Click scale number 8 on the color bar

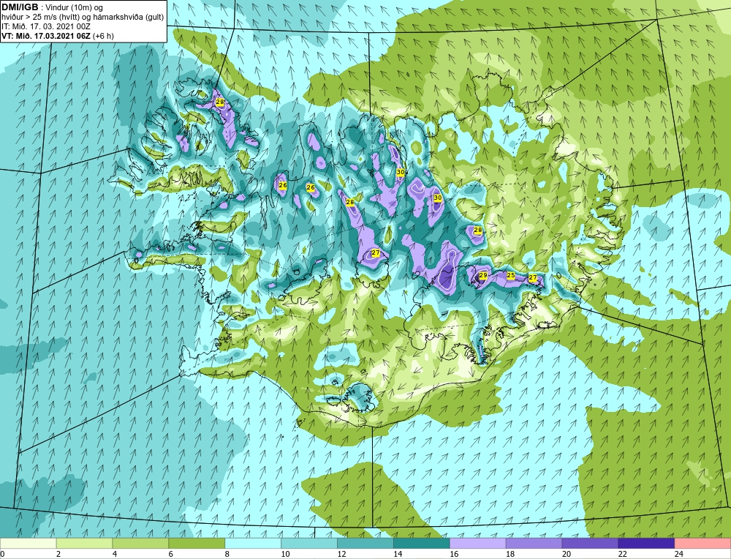pyautogui.click(x=228, y=554)
